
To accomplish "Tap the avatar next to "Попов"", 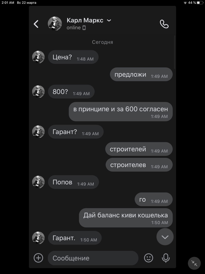I will tap(38, 182).
